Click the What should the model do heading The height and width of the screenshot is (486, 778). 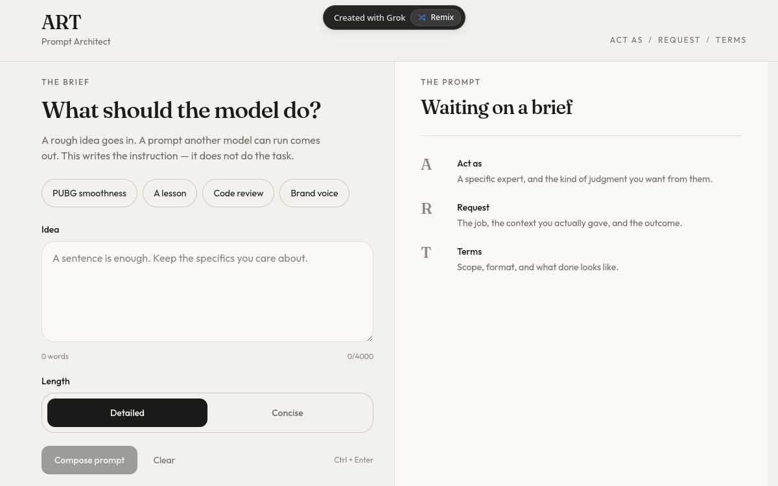[182, 111]
